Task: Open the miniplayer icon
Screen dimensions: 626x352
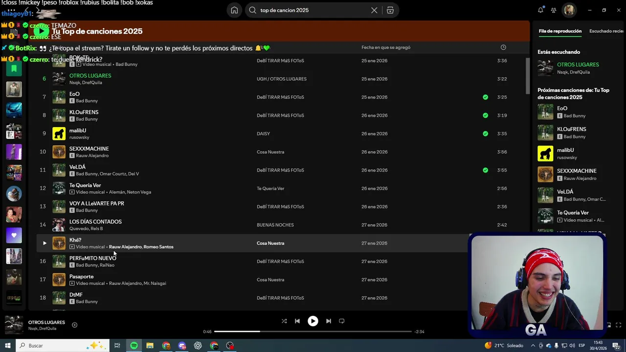Action: click(609, 325)
